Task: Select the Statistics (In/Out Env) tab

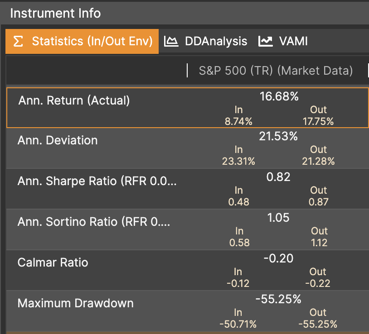Action: 92,42
